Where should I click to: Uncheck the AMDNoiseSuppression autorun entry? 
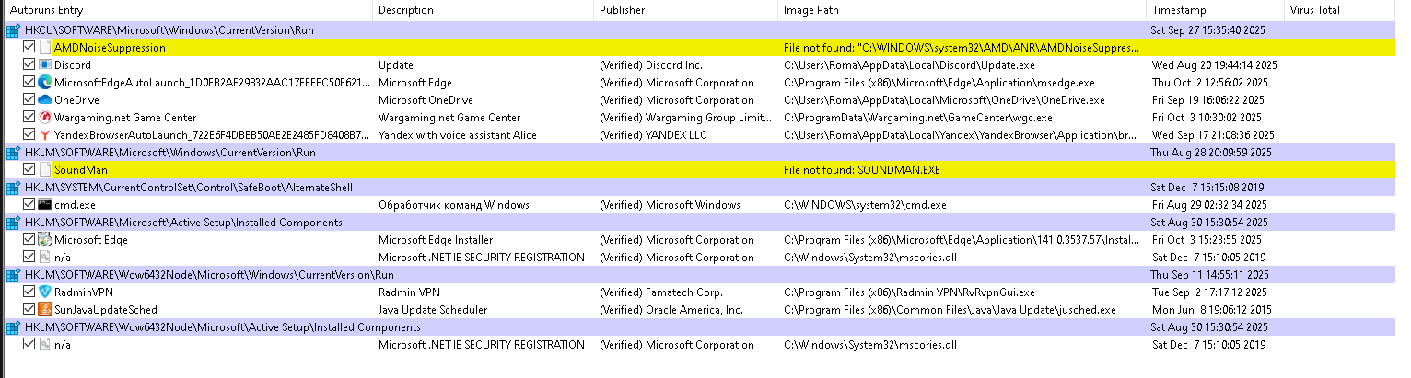tap(29, 48)
